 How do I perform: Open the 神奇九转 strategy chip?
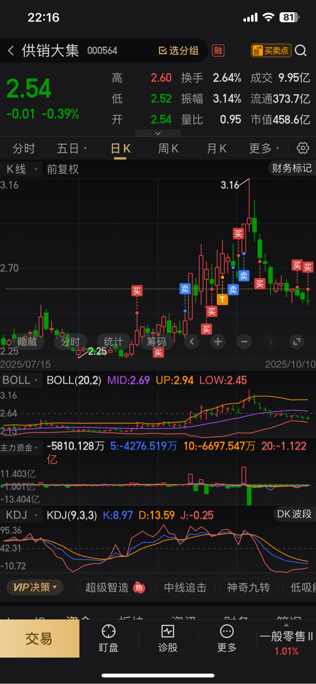pyautogui.click(x=249, y=587)
